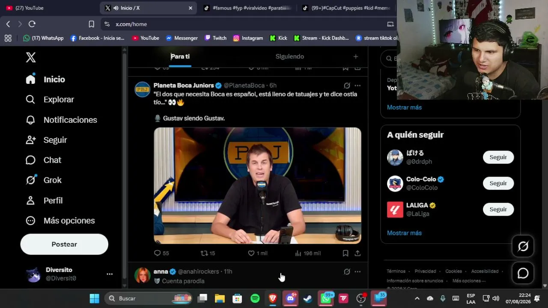Click the Postear button
Viewport: 548px width, 308px height.
tap(64, 244)
